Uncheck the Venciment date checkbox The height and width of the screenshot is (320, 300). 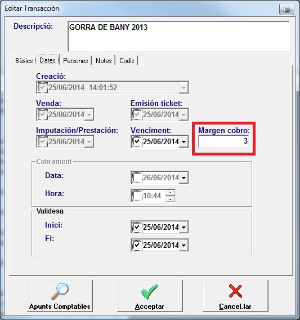click(x=137, y=141)
